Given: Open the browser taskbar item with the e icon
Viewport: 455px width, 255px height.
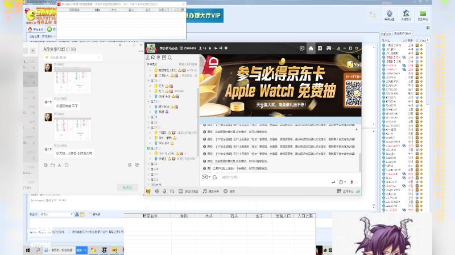Looking at the screenshot, I should [59, 250].
